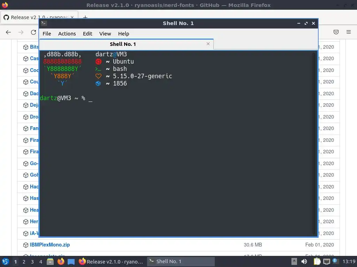Go back in Firefox
Screen dimensions: 357x267
(8, 32)
